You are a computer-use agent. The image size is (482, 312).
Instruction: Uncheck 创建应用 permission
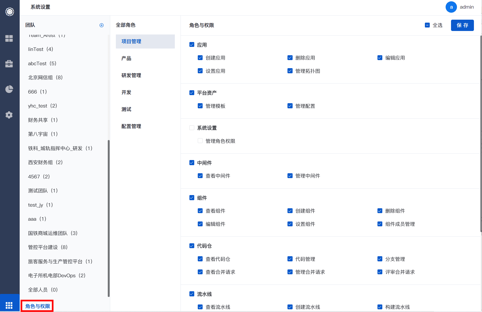(x=200, y=58)
